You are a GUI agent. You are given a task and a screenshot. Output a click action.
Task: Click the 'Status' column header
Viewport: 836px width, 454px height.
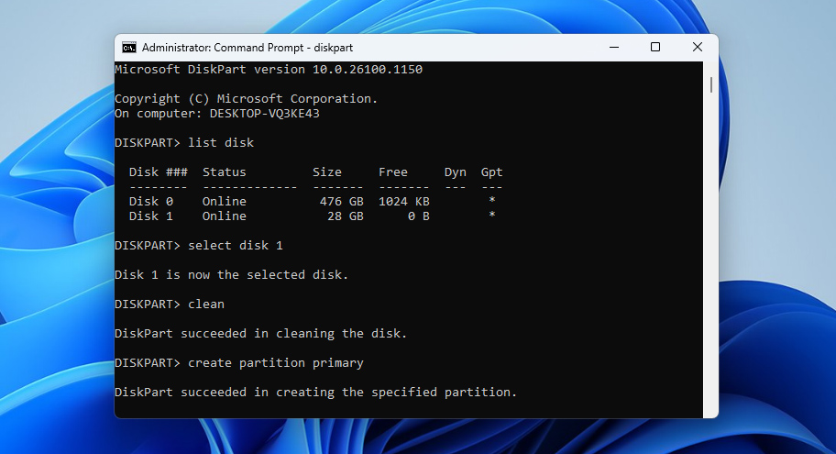click(224, 172)
